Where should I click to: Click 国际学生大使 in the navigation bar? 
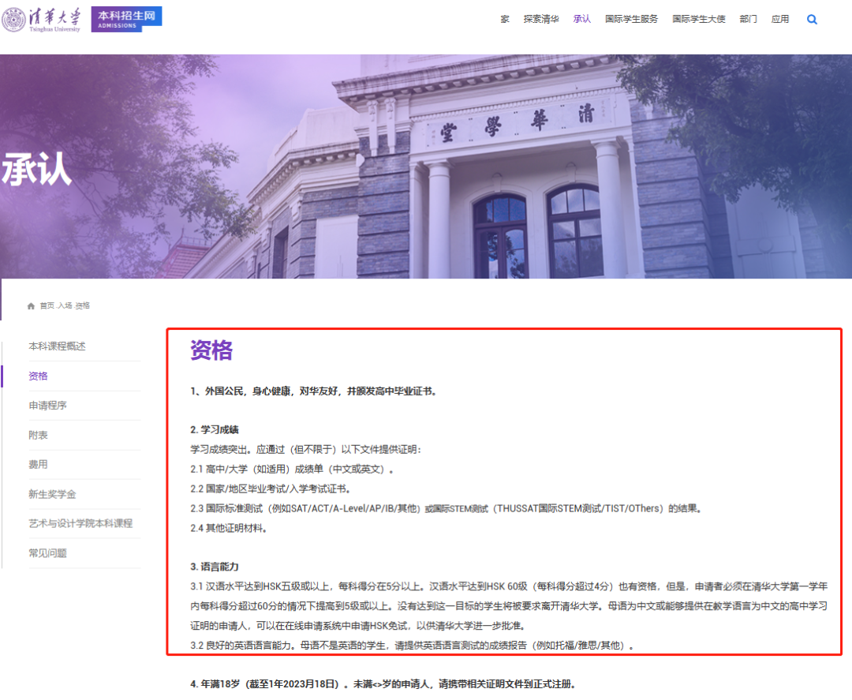[x=700, y=19]
